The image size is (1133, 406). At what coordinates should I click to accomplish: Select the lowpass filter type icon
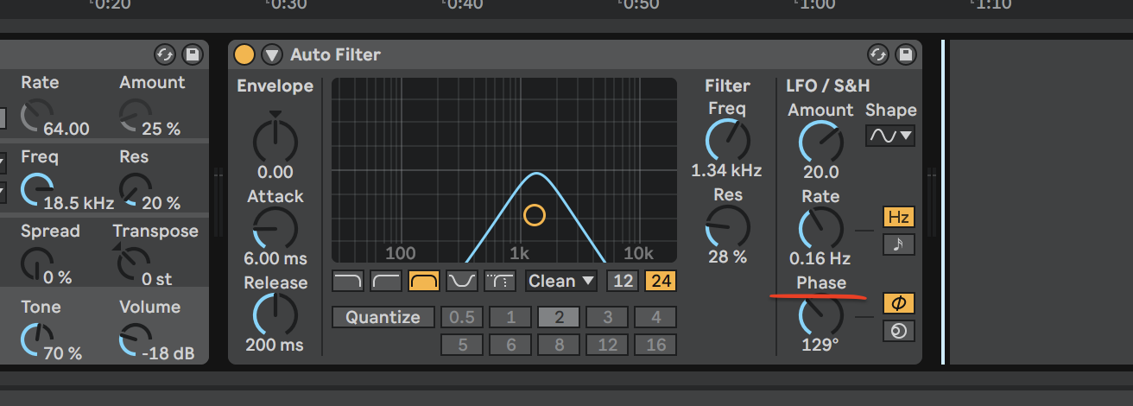tap(347, 281)
